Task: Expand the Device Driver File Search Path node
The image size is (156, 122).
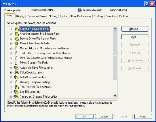Action: pos(11,38)
